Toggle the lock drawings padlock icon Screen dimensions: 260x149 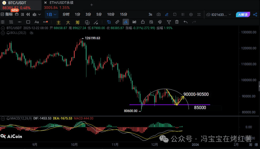coord(143,22)
